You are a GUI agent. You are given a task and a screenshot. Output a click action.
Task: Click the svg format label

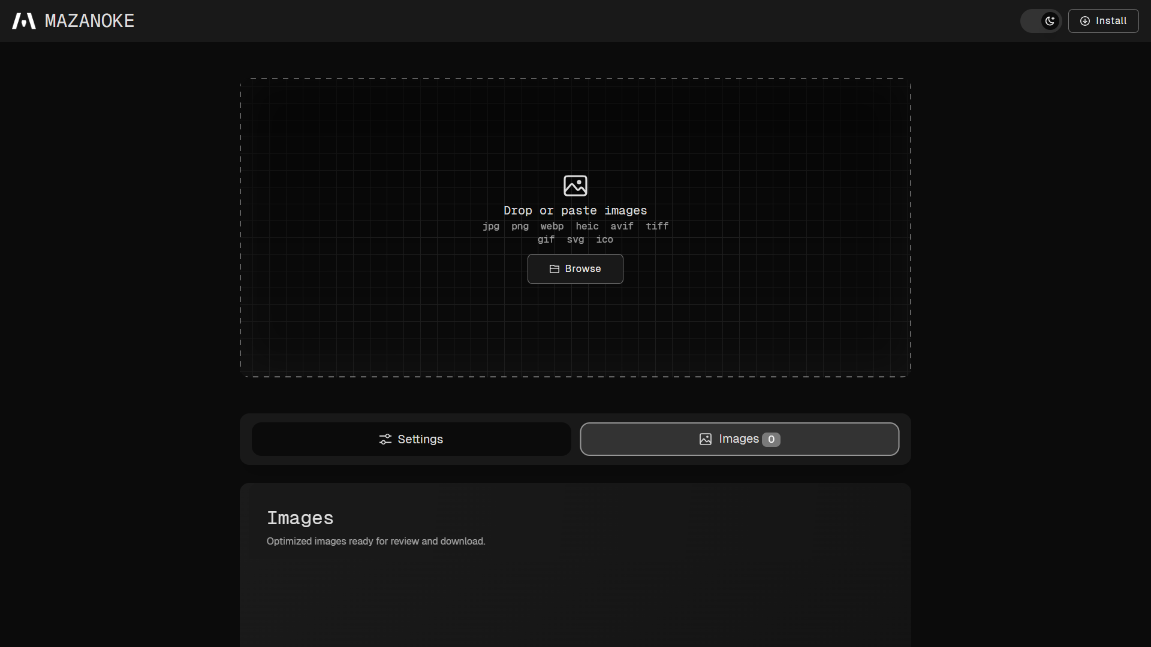coord(575,240)
